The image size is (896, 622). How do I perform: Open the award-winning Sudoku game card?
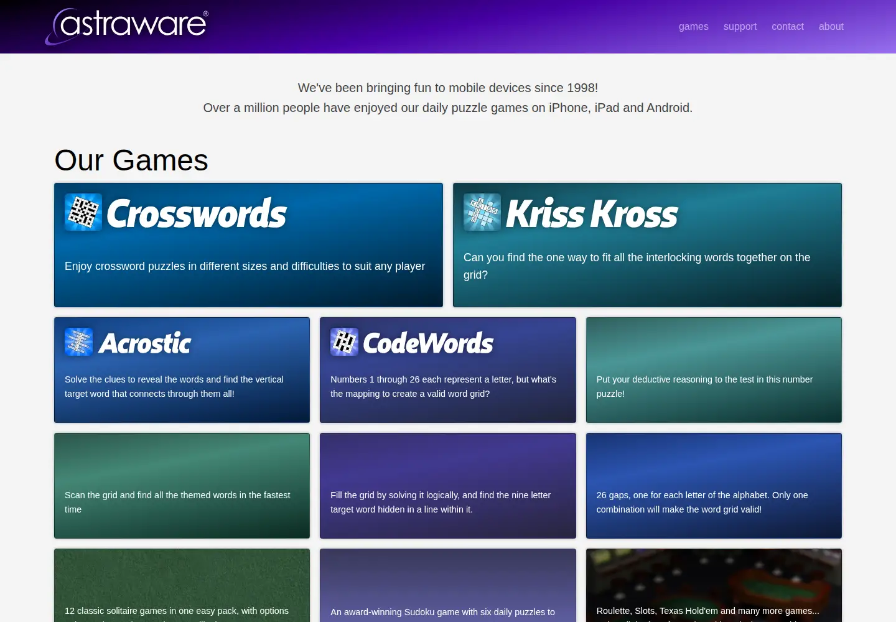tap(448, 585)
